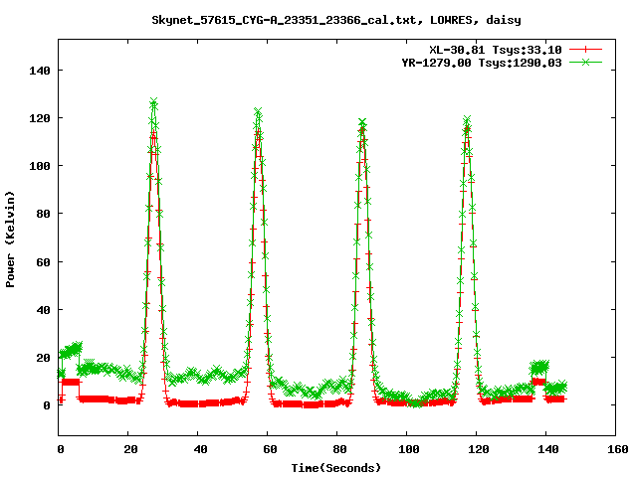Click the Time(Seconds) x-axis label

pyautogui.click(x=336, y=468)
